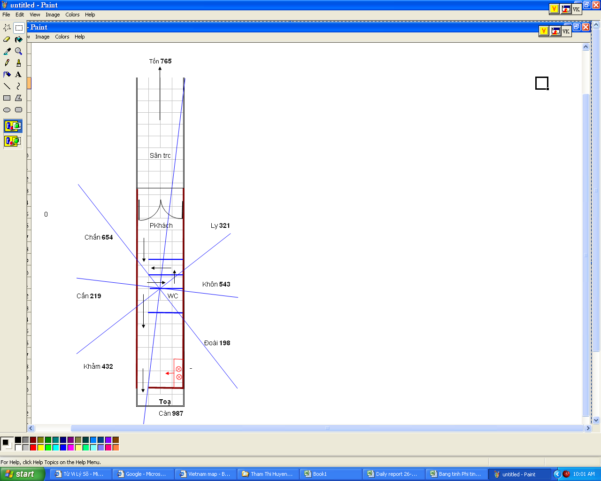
Task: Select the Pencil tool
Action: pos(7,63)
